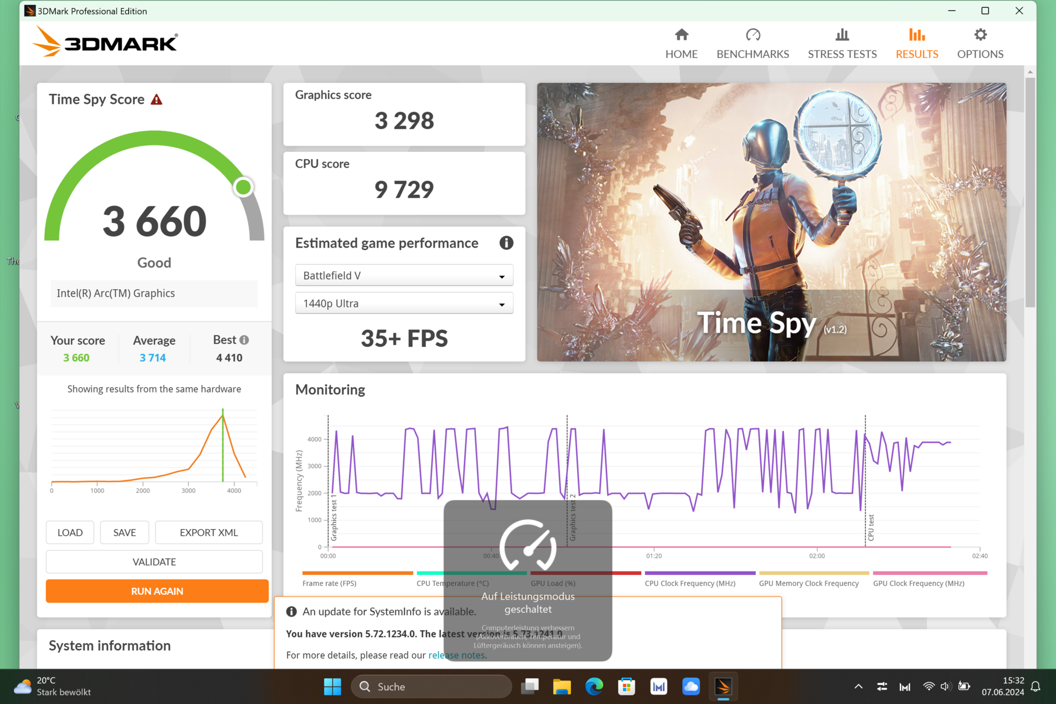Screen dimensions: 1056x704
Task: Click the switch-arrows icon in the system tray
Action: click(882, 686)
